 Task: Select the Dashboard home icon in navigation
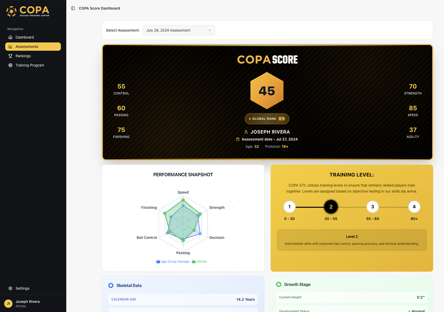(10, 37)
